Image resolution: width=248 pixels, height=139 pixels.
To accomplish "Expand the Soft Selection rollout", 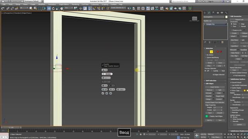I will (x=211, y=81).
